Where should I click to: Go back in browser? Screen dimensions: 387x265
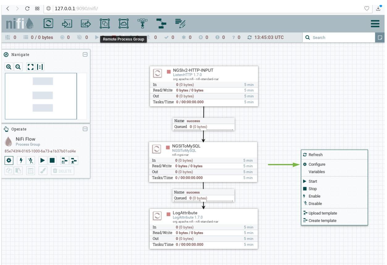click(x=8, y=8)
